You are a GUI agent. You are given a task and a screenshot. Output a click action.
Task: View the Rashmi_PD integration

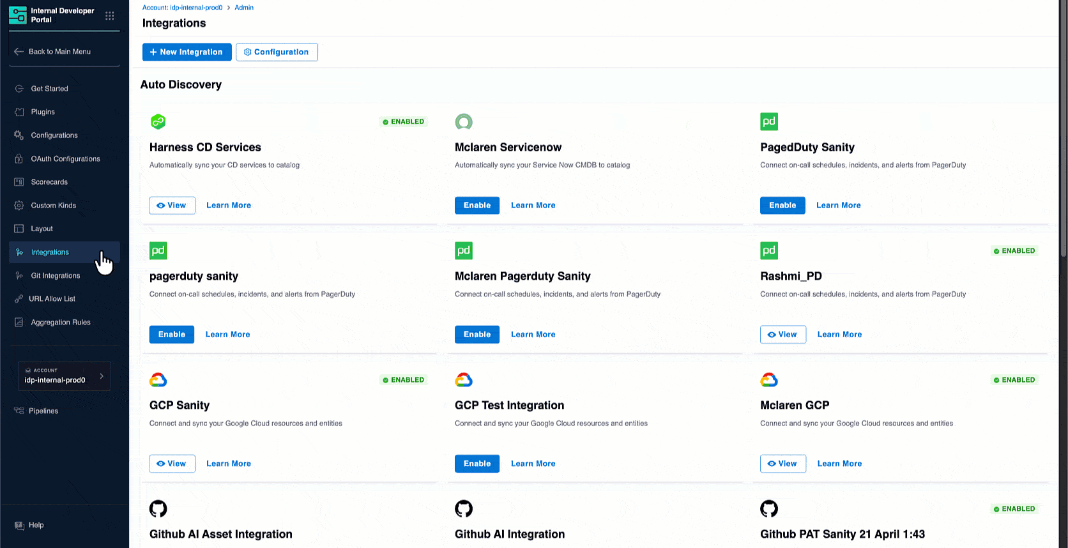pos(783,335)
